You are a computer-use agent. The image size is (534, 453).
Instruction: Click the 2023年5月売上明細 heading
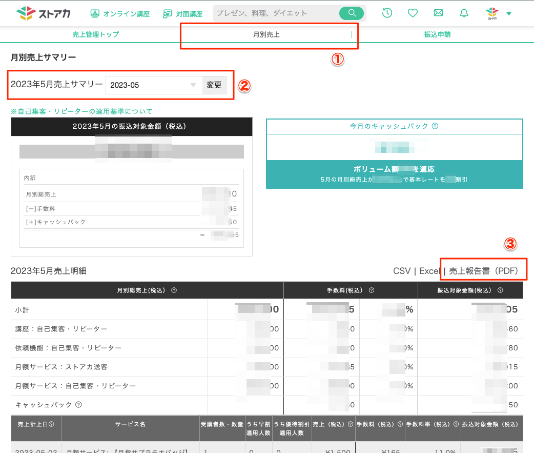point(48,271)
